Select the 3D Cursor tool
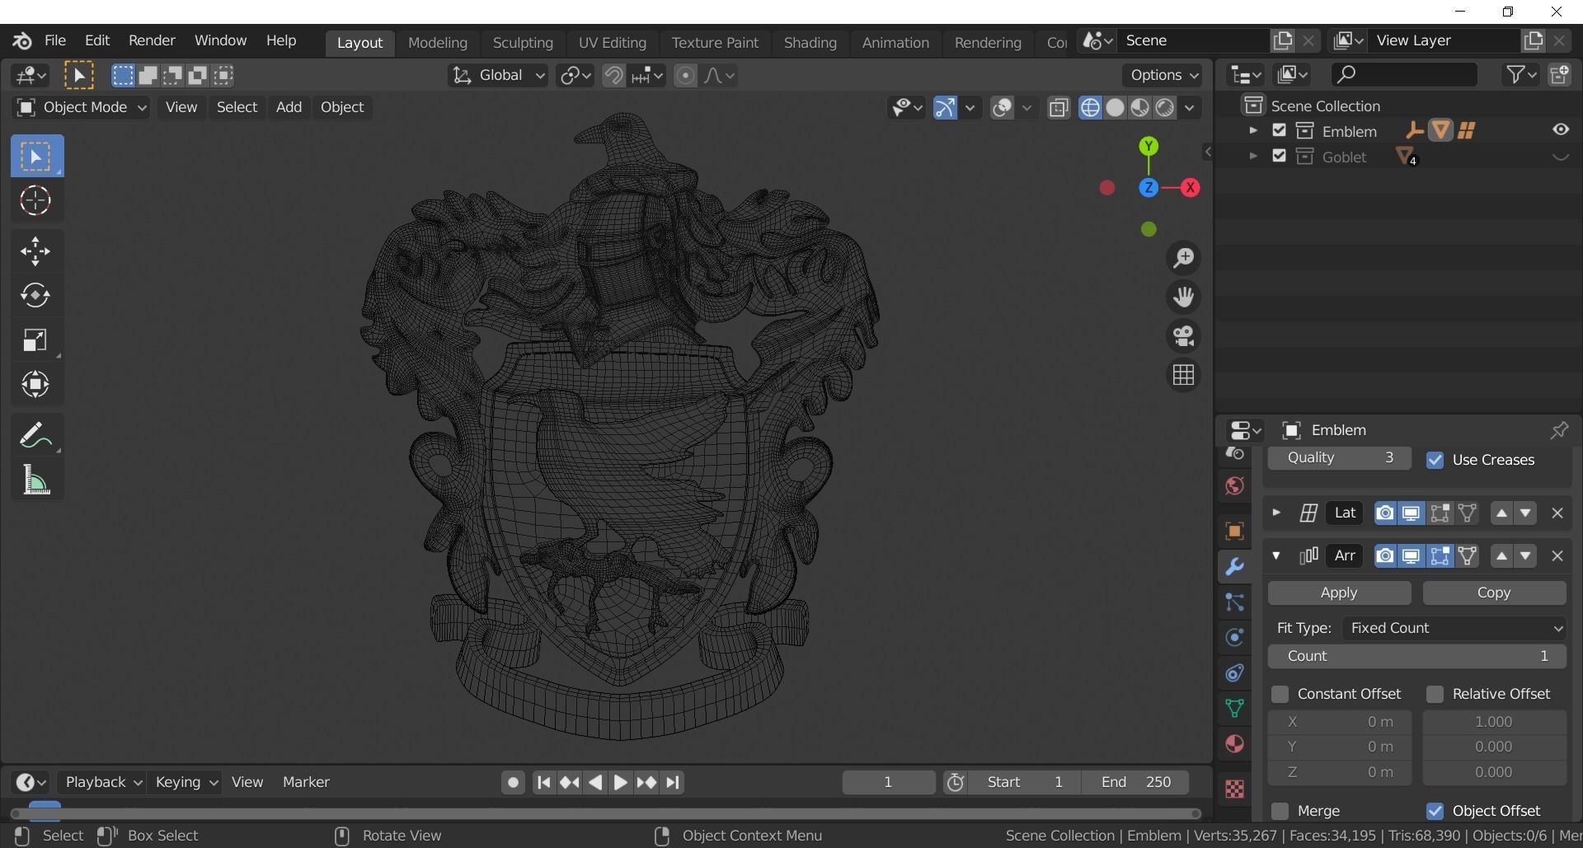 point(35,200)
